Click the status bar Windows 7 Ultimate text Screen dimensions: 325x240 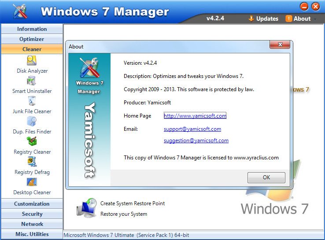click(x=126, y=235)
